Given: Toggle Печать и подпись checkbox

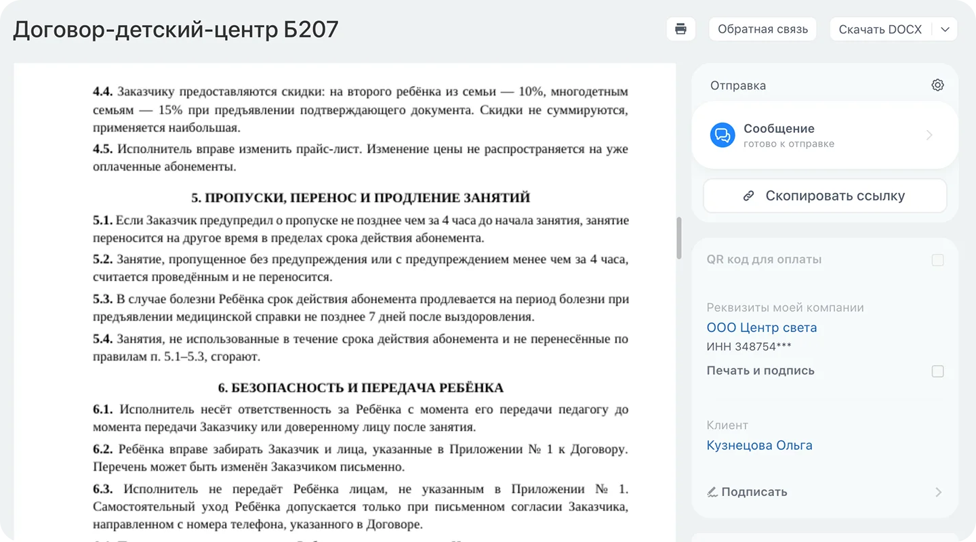Looking at the screenshot, I should [x=937, y=371].
